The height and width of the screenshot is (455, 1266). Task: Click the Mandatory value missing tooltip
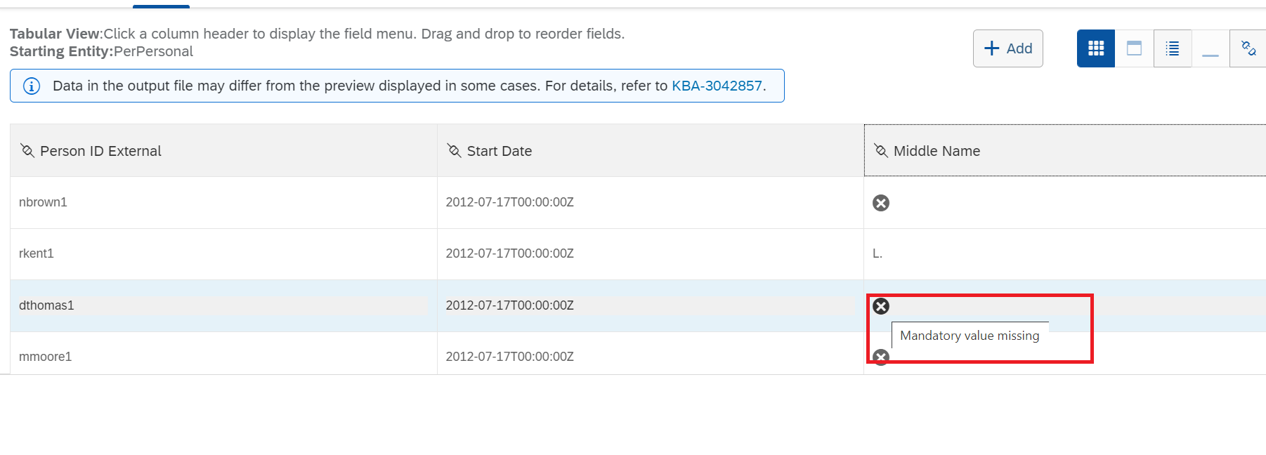tap(970, 336)
